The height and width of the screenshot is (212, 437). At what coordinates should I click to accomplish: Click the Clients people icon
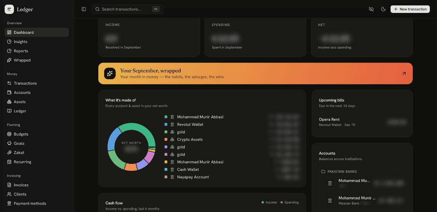coord(9,194)
